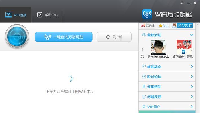Click the 问题反馈 label
The width and height of the screenshot is (200, 113).
coord(154,97)
